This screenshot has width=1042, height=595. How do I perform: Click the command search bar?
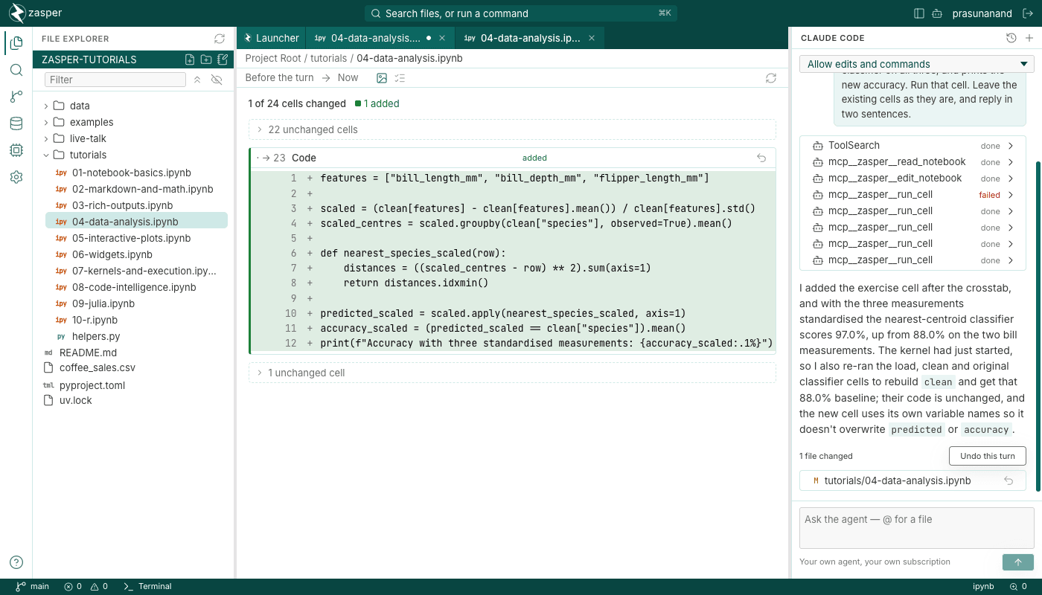click(x=521, y=13)
